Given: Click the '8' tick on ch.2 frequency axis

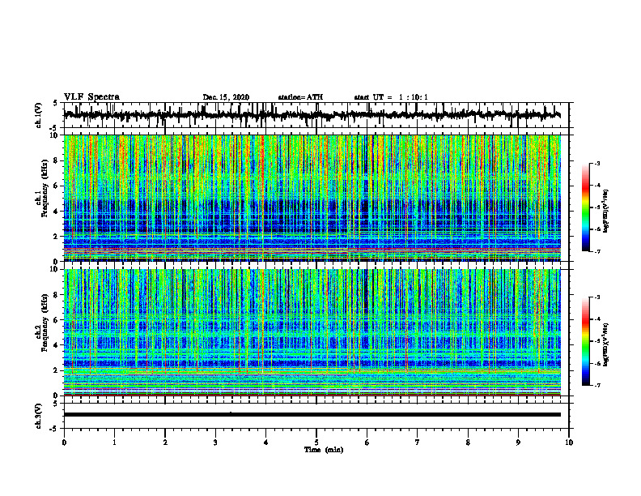Looking at the screenshot, I should coord(57,295).
